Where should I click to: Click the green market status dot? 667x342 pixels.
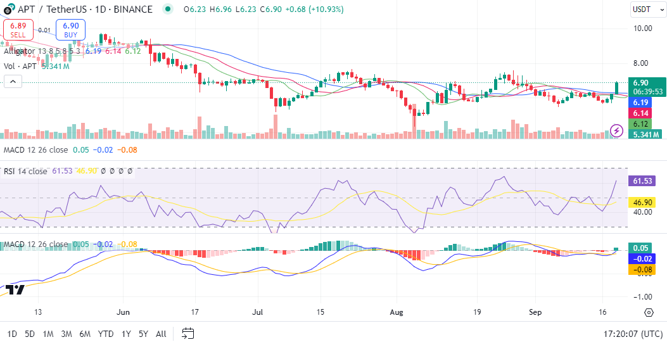(x=168, y=9)
